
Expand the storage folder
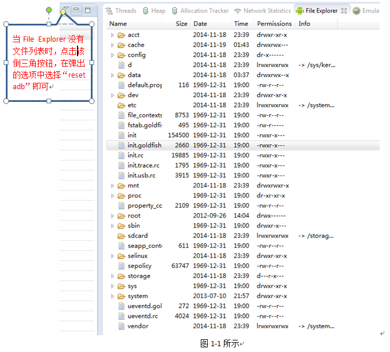pyautogui.click(x=112, y=276)
